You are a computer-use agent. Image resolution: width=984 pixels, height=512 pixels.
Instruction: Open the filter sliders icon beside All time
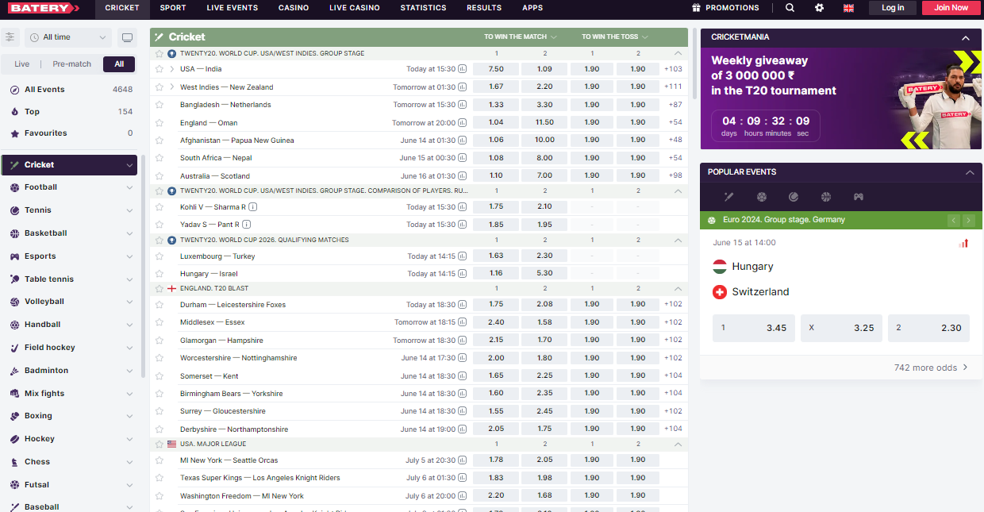pyautogui.click(x=10, y=37)
